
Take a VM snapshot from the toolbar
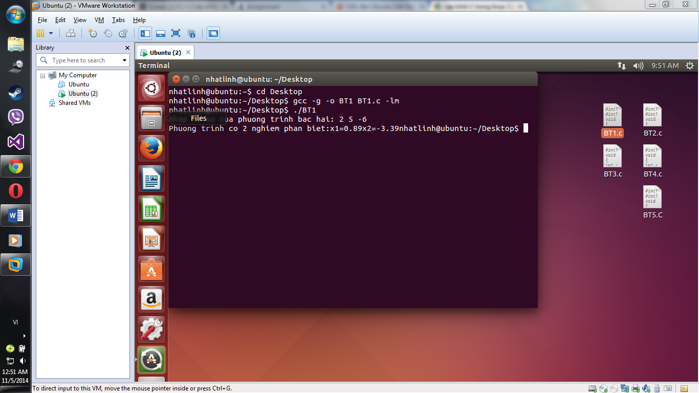pos(92,33)
